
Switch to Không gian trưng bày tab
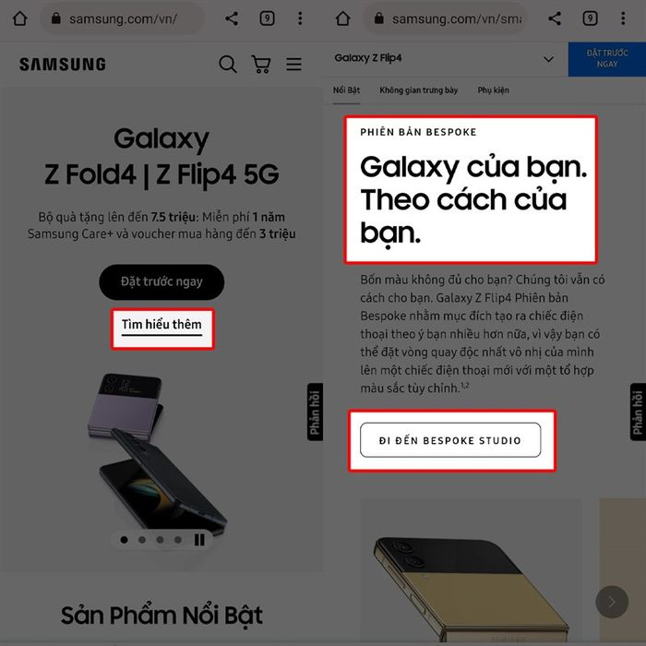(419, 90)
